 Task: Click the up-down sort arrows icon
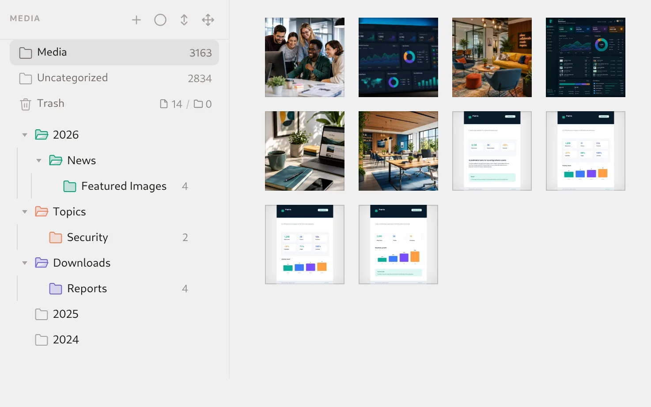pos(184,20)
